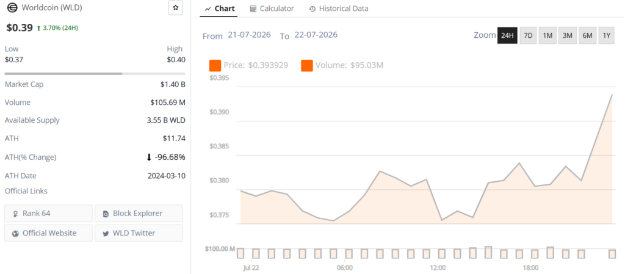Click the low-high price range bar

[95, 74]
